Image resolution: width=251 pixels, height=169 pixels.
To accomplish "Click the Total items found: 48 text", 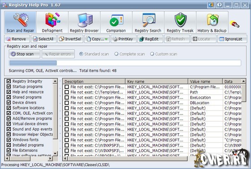I will tap(98, 71).
